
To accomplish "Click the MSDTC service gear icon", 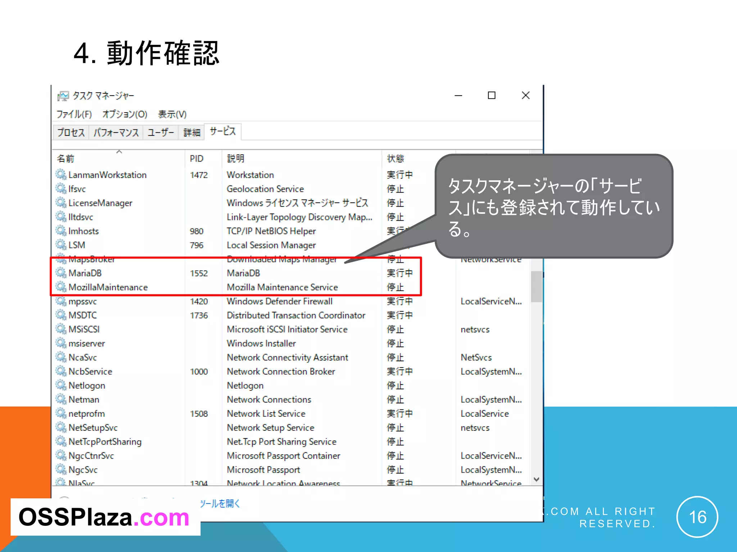I will pyautogui.click(x=61, y=315).
